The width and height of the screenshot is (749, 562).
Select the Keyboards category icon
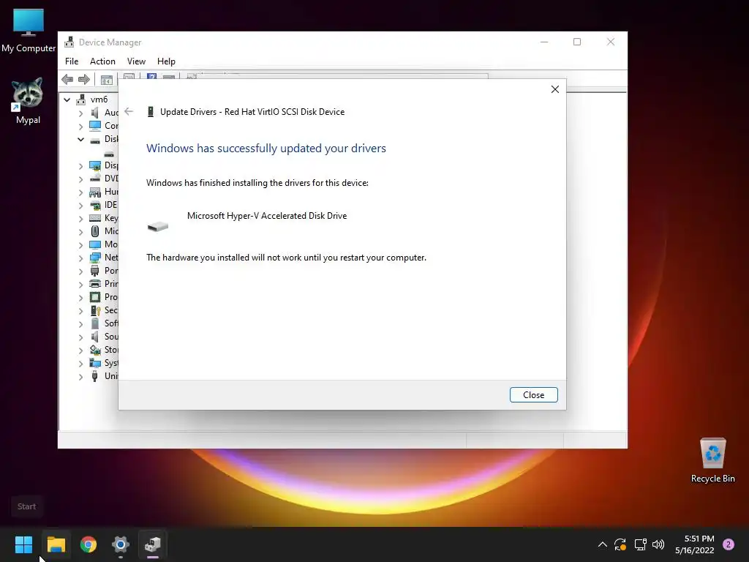pos(95,218)
